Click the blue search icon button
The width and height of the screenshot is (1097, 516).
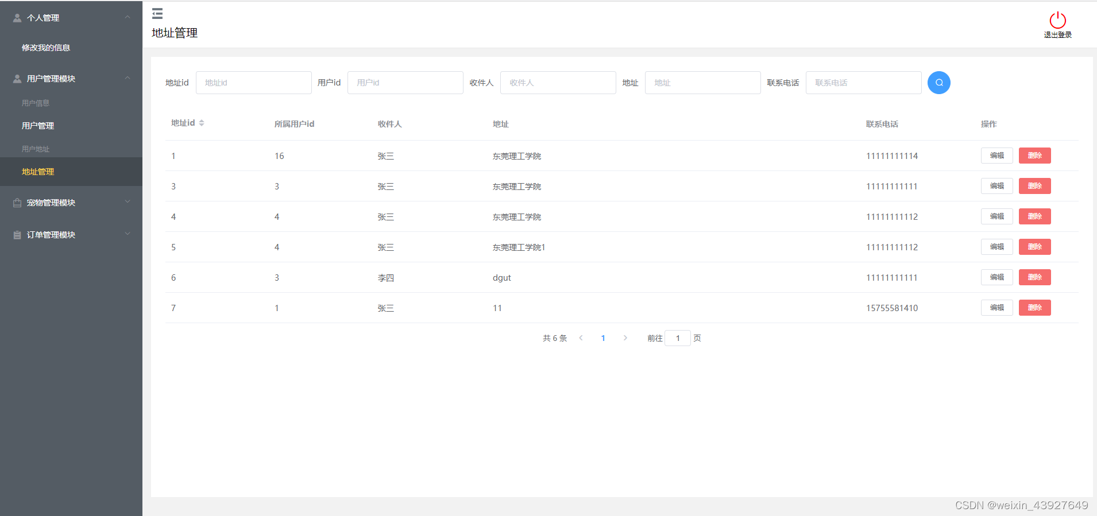(939, 83)
